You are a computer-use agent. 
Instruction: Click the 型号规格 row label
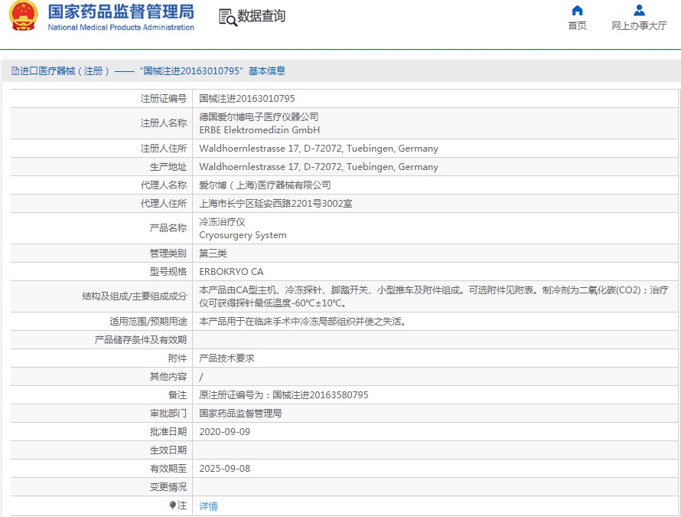click(x=168, y=272)
